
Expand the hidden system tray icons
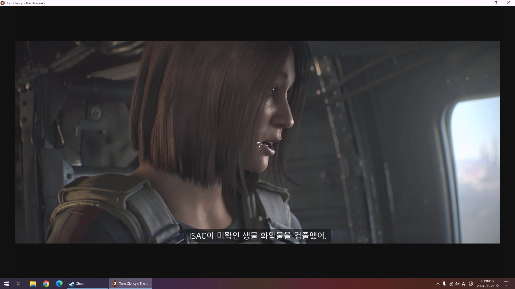[438, 284]
